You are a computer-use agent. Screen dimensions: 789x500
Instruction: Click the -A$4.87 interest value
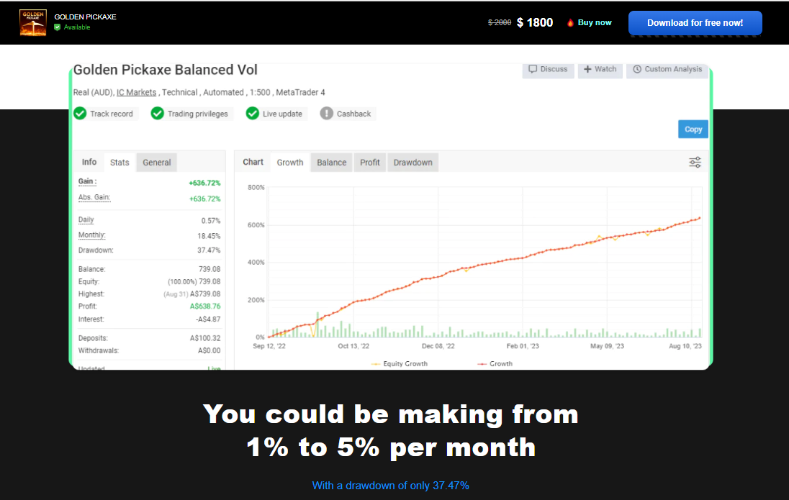click(208, 319)
